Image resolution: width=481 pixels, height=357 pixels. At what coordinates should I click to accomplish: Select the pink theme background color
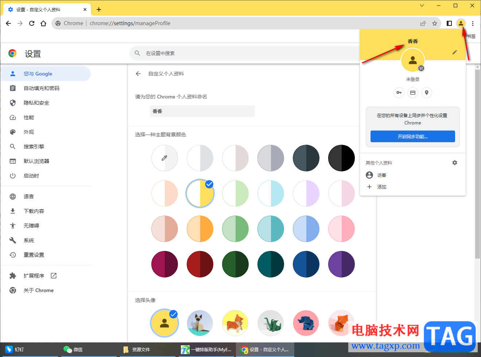(x=341, y=229)
